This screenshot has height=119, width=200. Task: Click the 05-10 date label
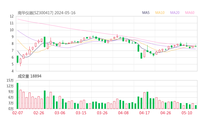187,113
